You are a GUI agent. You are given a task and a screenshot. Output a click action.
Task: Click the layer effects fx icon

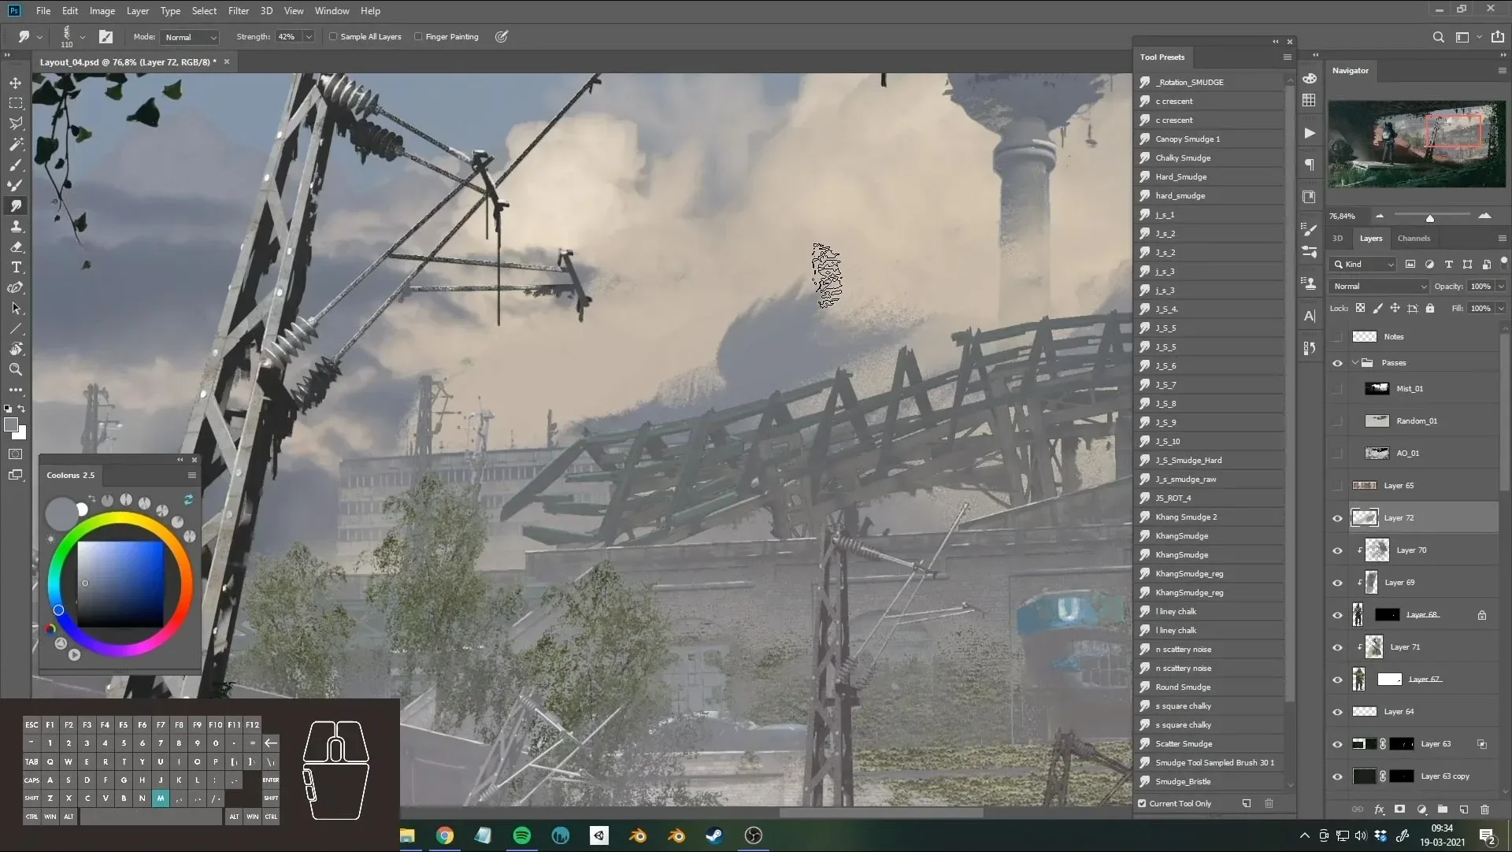pos(1379,809)
